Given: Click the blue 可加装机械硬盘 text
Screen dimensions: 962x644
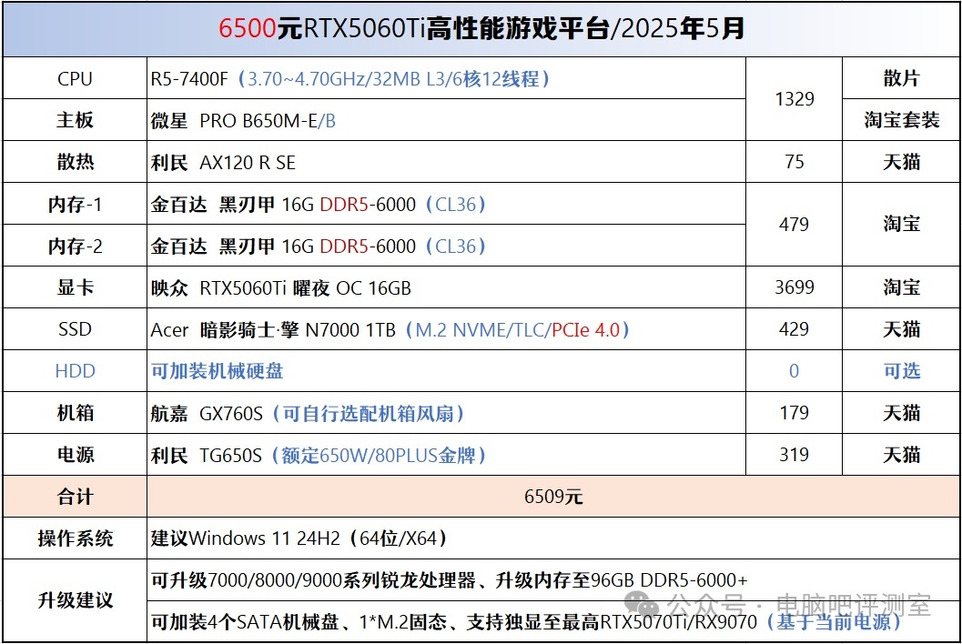Looking at the screenshot, I should [x=217, y=371].
